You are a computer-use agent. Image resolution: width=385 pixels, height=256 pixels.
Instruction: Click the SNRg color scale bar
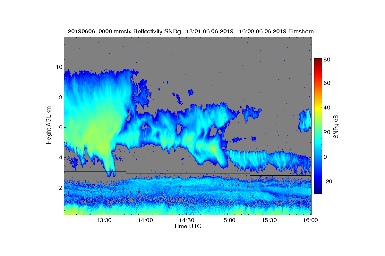tap(318, 126)
